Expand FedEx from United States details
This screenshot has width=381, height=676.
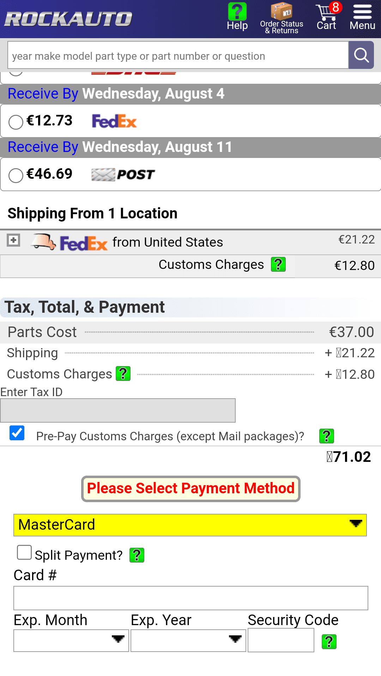(x=13, y=240)
